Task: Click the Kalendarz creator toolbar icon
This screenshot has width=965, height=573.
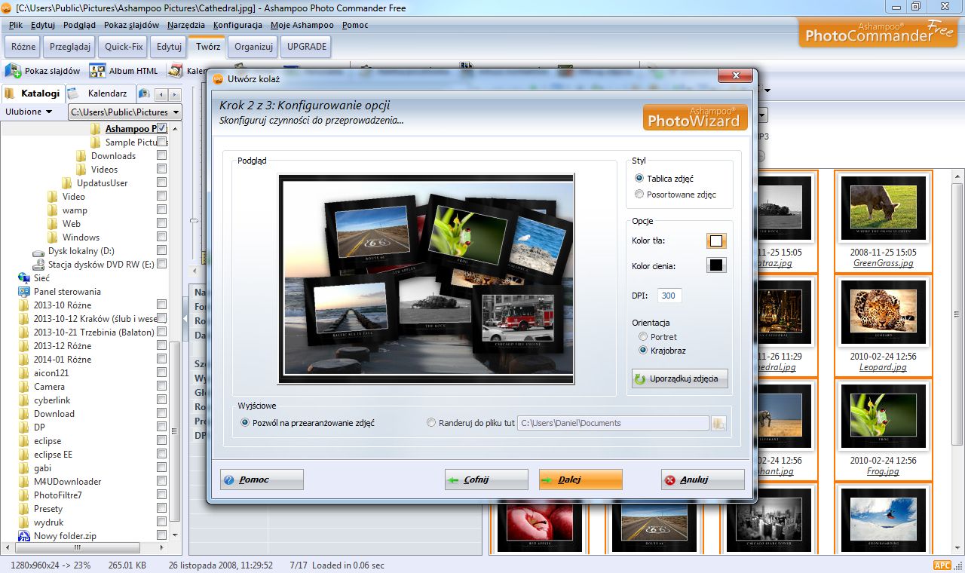Action: (176, 71)
